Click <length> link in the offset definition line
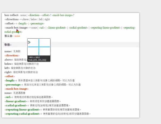The image size is (161, 124). (22, 24)
